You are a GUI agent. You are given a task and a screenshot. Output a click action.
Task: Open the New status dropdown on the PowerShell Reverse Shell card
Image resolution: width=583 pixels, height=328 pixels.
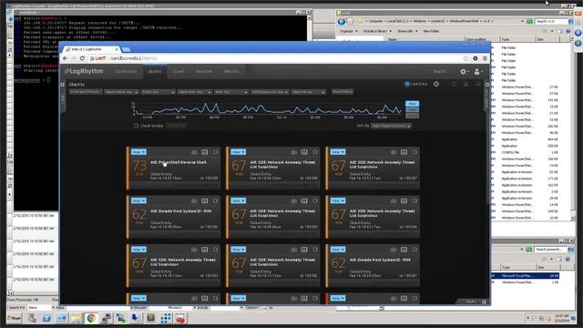point(138,152)
